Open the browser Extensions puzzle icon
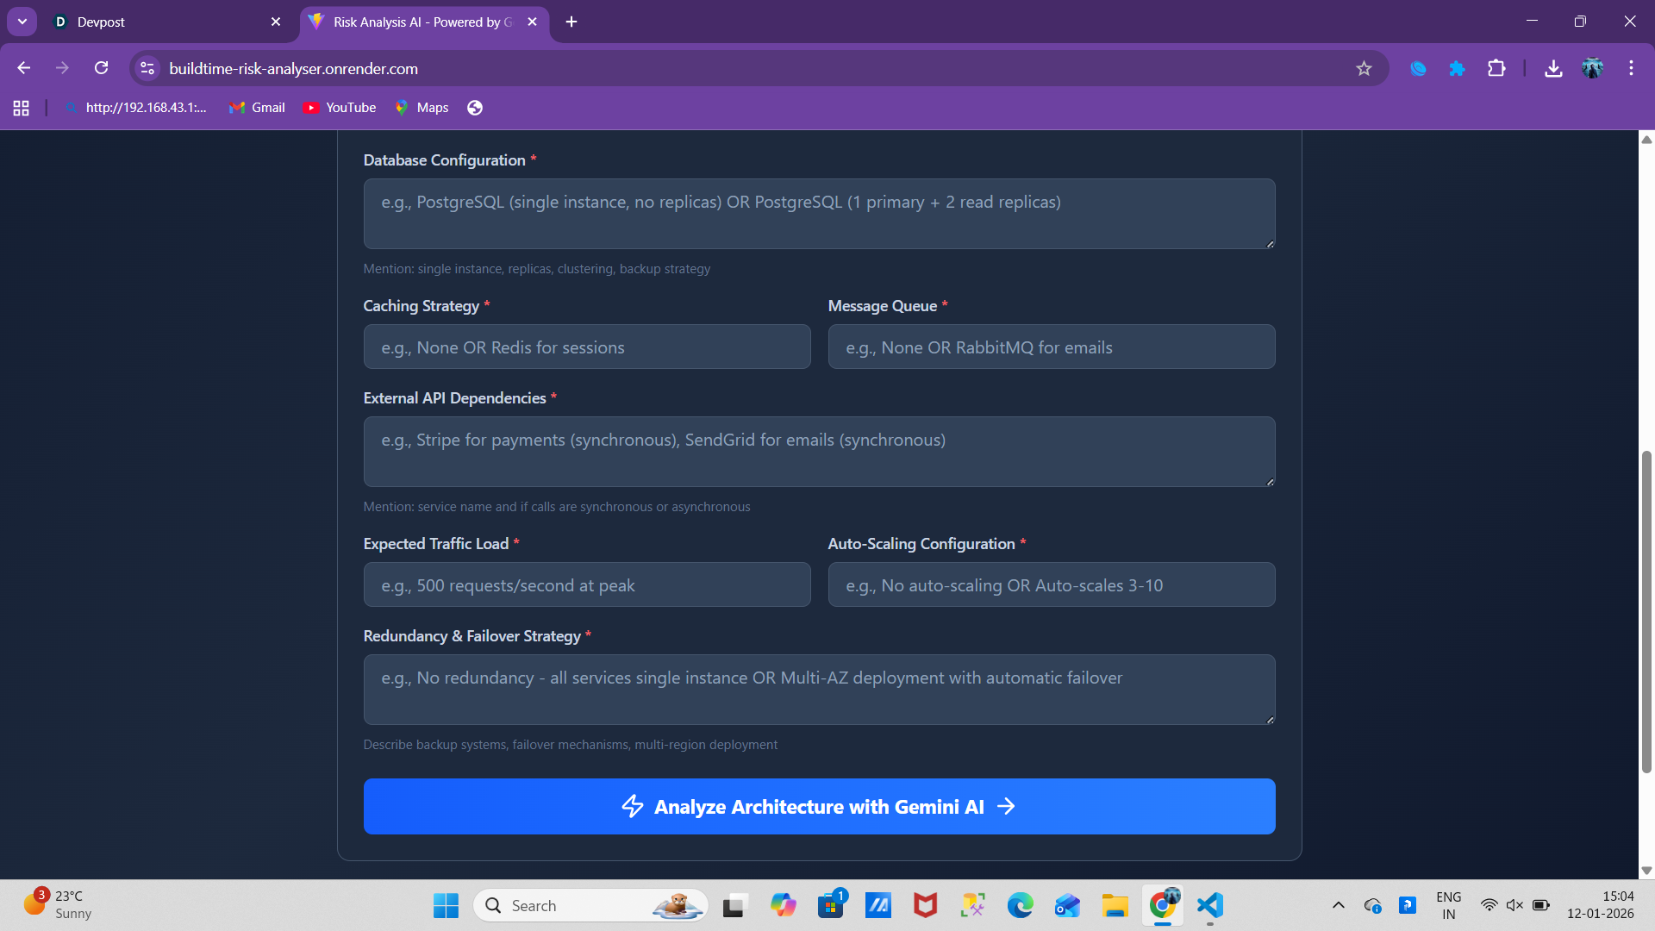Viewport: 1655px width, 931px height. (1496, 68)
